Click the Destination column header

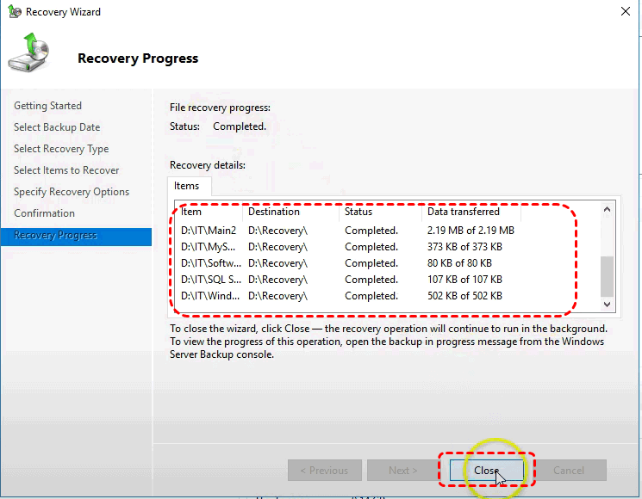coord(274,212)
